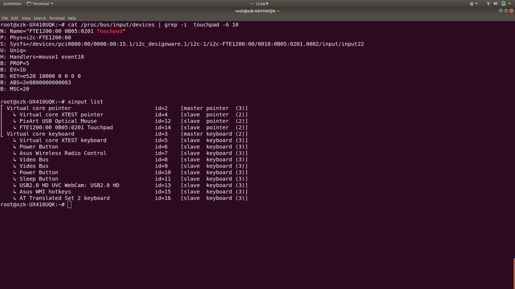Open the Help menu
This screenshot has width=515, height=289.
pyautogui.click(x=72, y=18)
